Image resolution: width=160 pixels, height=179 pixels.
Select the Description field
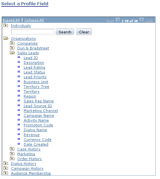[x=34, y=63]
